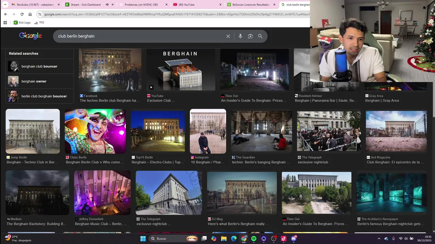Reload the current page

point(22,14)
